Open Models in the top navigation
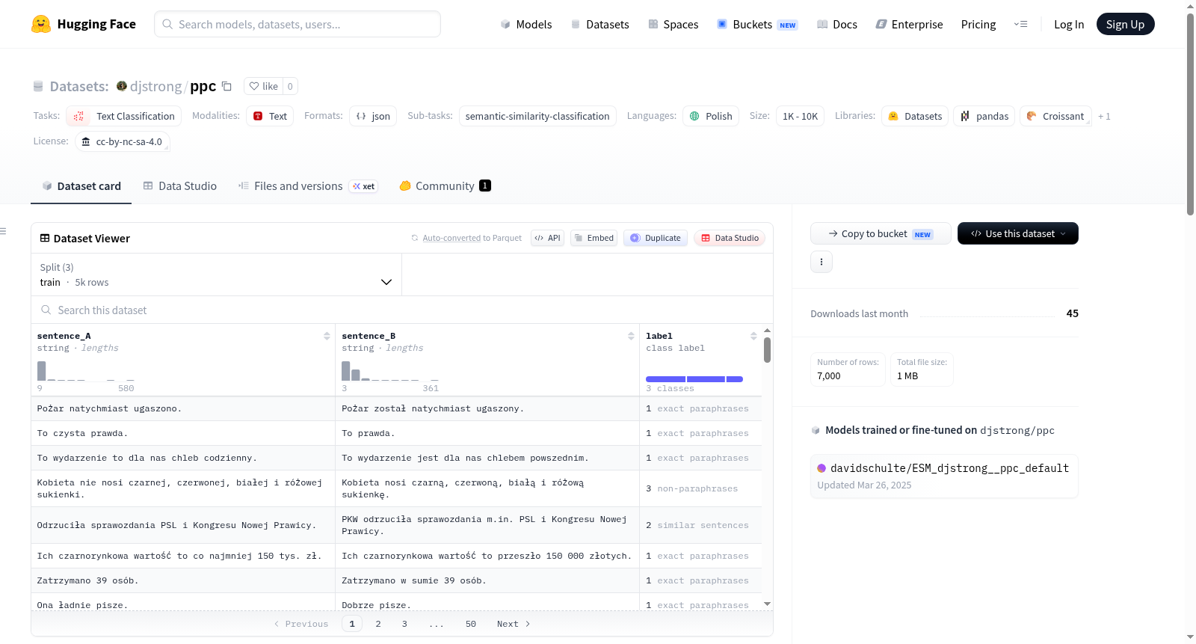Image resolution: width=1196 pixels, height=644 pixels. click(526, 25)
